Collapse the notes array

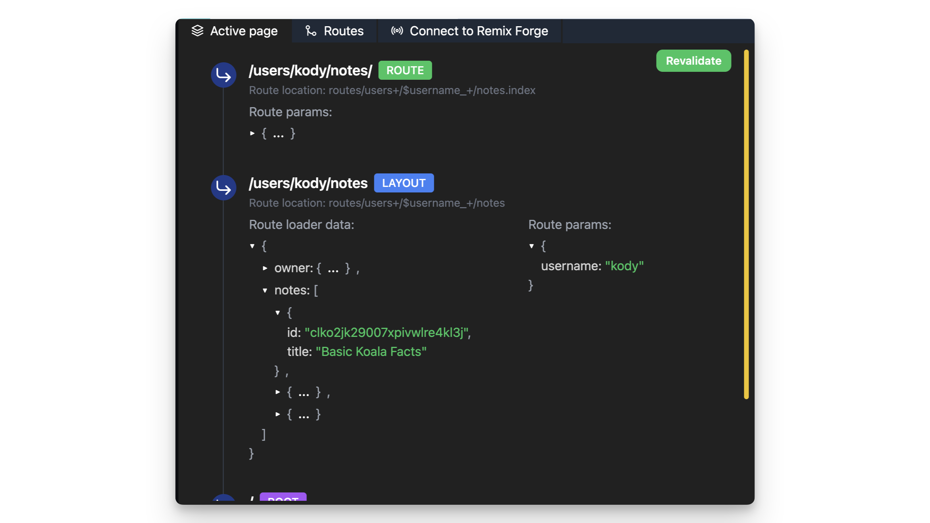265,290
